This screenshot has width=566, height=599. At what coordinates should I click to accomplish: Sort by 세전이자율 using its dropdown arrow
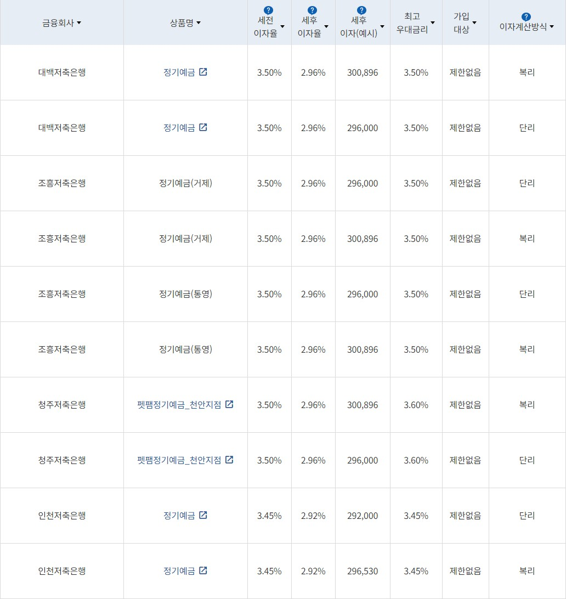coord(283,26)
